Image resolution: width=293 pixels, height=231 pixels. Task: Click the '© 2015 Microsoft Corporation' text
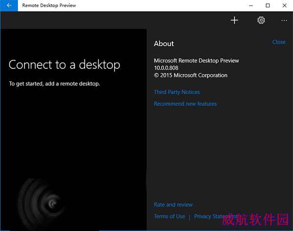tap(190, 75)
